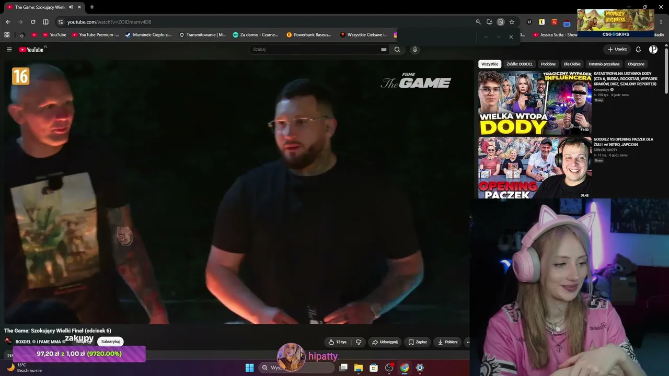Select the Ostatnio przesłane filter chip
The height and width of the screenshot is (376, 669).
coord(604,64)
